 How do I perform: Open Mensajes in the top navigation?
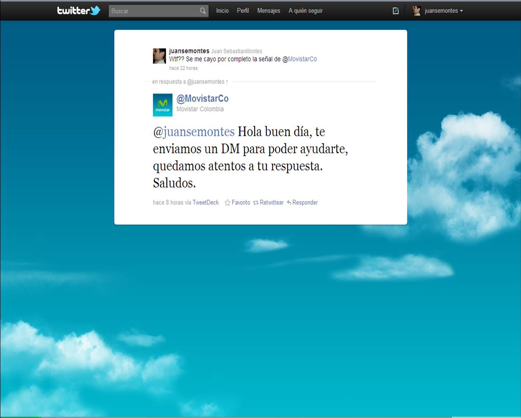pyautogui.click(x=268, y=11)
